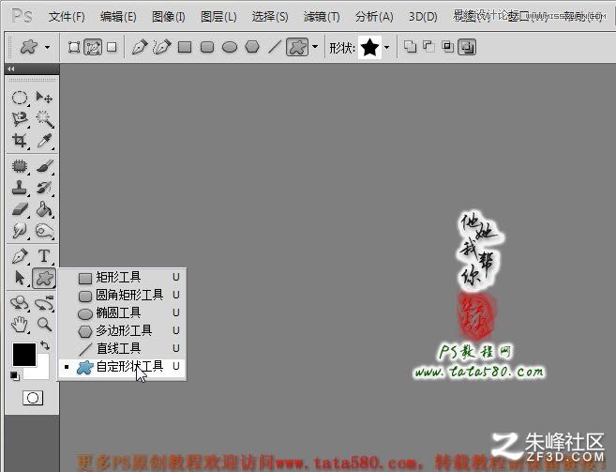Select the Paint Bucket tool
The width and height of the screenshot is (616, 472).
(x=44, y=209)
